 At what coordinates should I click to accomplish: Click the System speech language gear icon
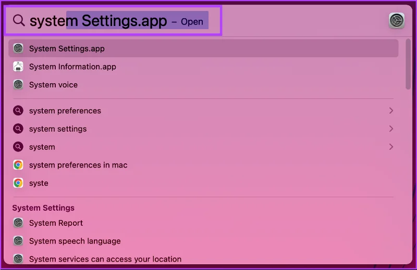[18, 241]
